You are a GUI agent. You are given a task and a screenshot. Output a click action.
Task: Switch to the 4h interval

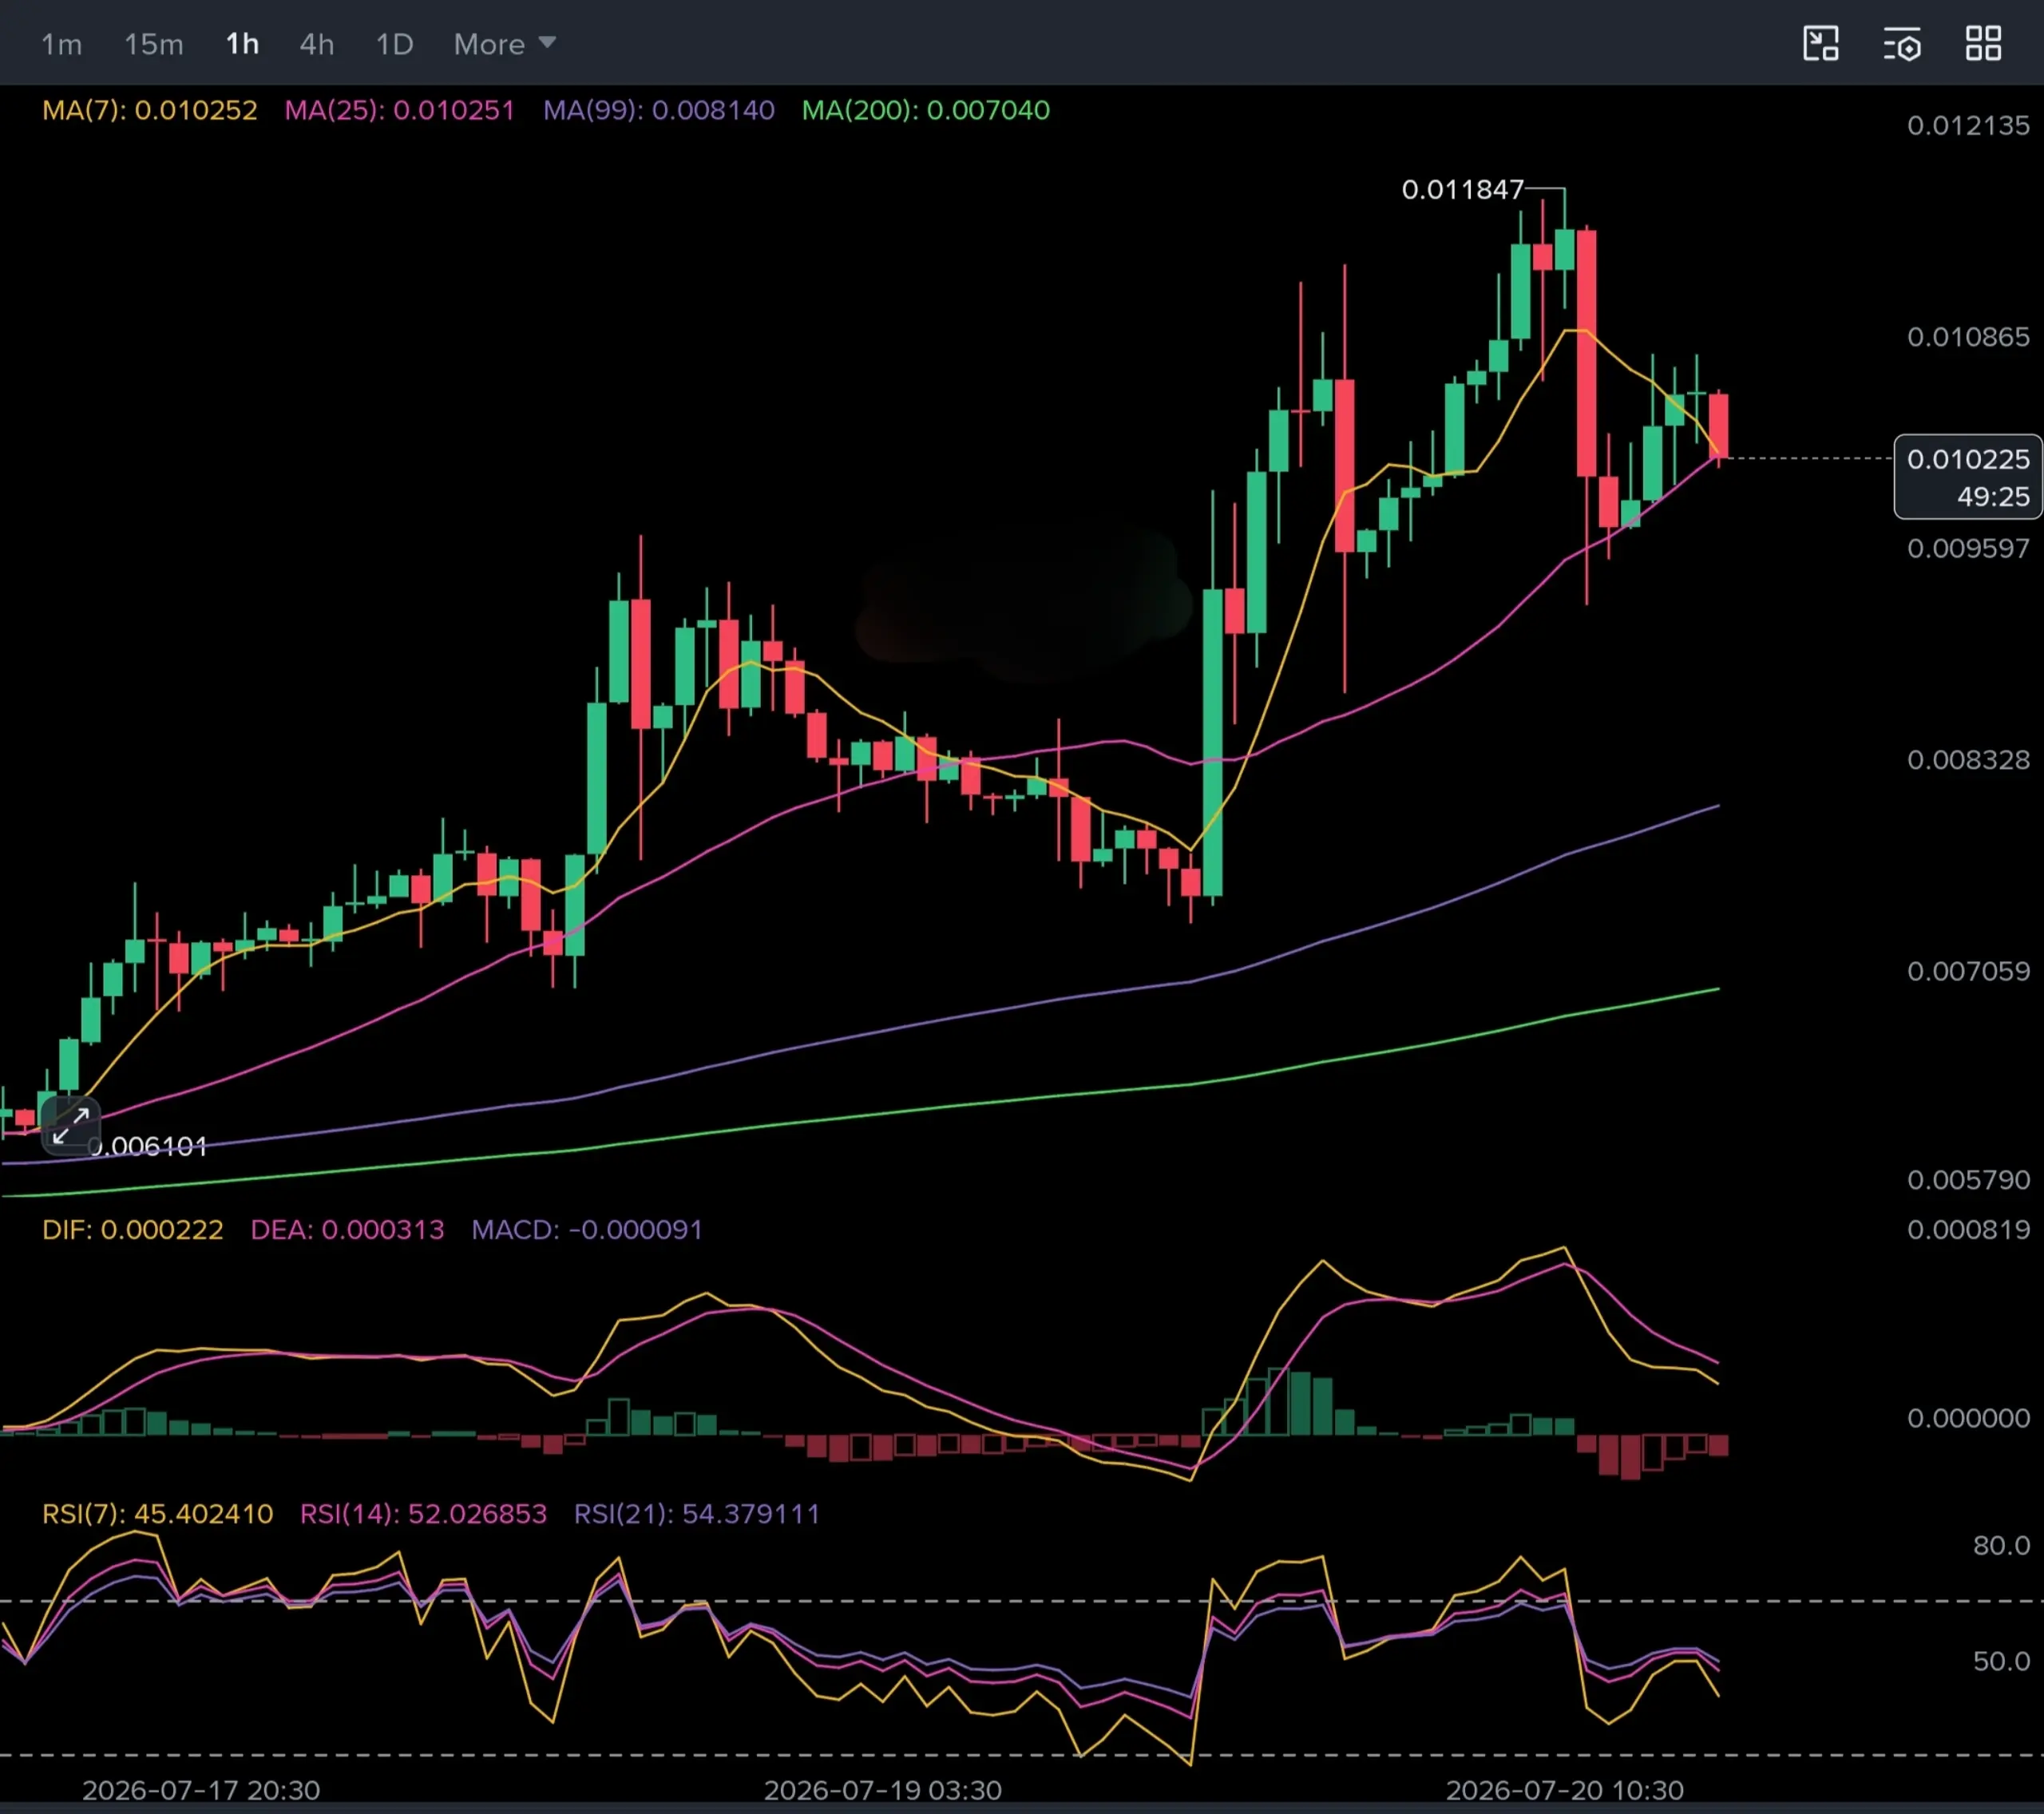point(317,44)
